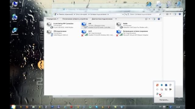Toggle the preview pane in Network Connections
The height and width of the screenshot is (109, 195).
[154, 19]
